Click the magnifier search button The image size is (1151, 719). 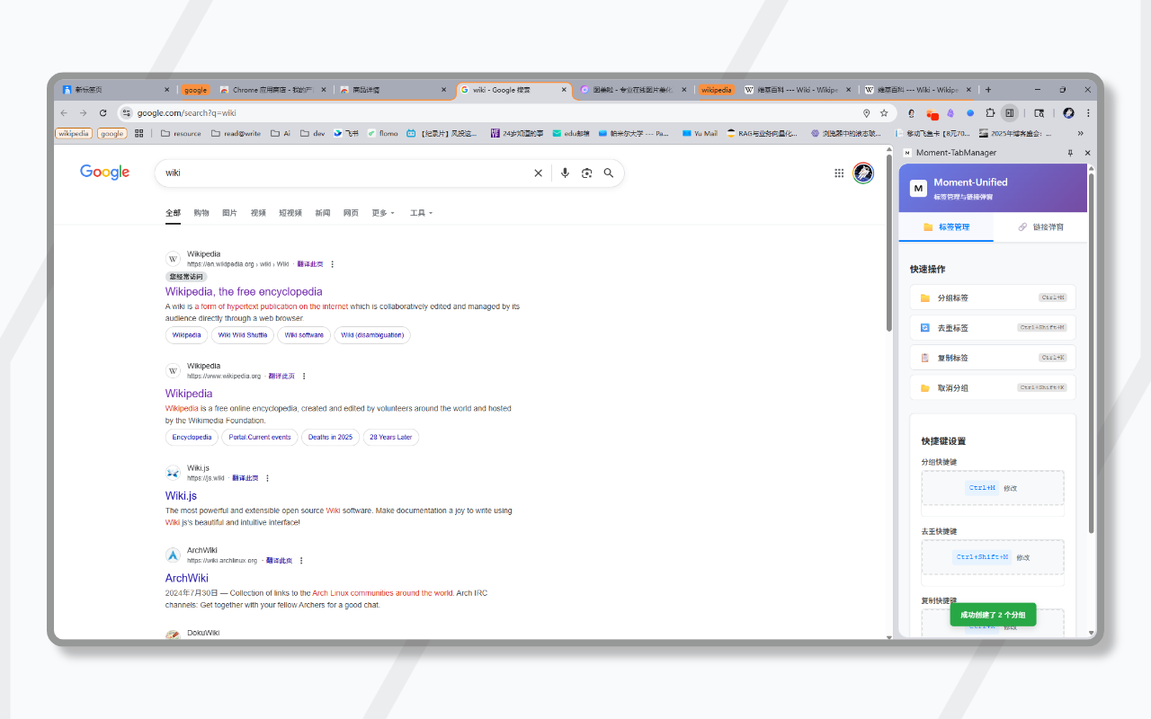coord(609,173)
